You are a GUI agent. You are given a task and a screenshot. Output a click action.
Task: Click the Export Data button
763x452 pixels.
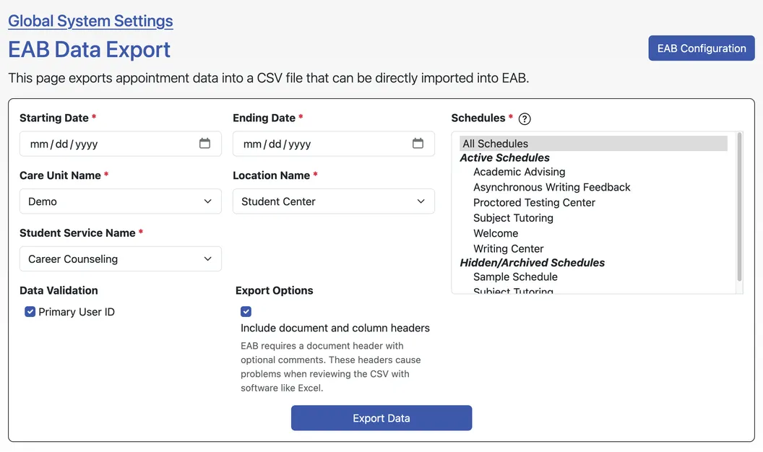click(x=381, y=418)
